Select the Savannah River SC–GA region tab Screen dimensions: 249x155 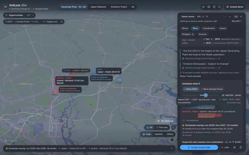(x=74, y=7)
